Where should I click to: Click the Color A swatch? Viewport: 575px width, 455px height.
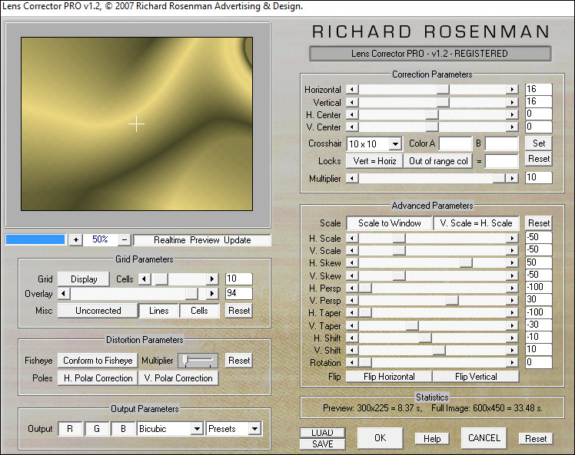click(x=455, y=143)
